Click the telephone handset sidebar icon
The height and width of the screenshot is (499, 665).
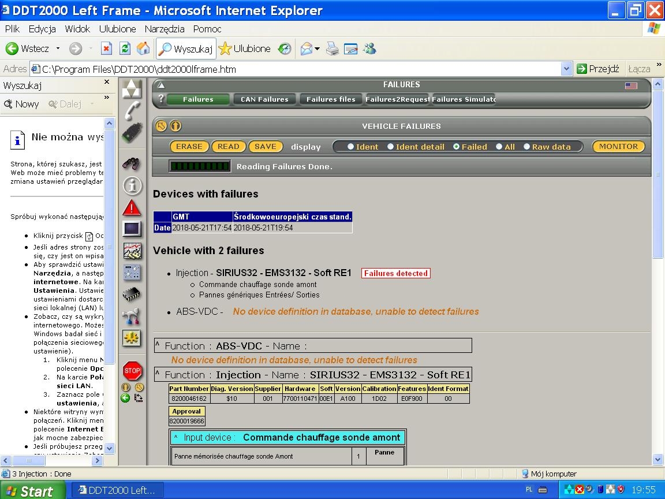(132, 111)
